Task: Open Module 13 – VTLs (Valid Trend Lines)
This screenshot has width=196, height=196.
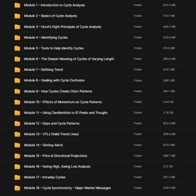Action: coord(51,134)
